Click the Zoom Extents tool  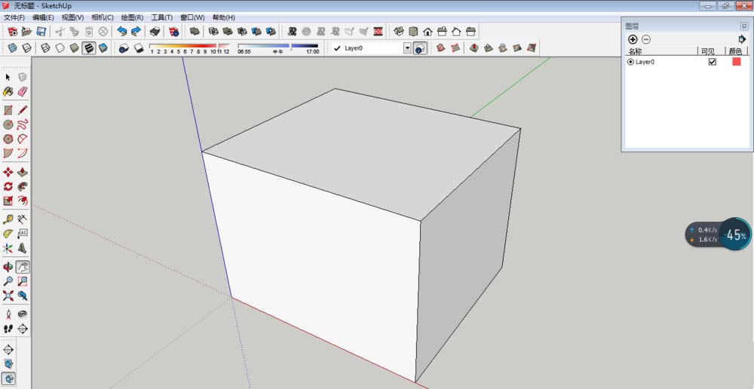pos(8,296)
